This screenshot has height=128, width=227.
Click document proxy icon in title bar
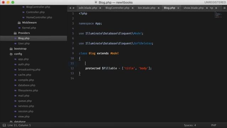point(96,2)
